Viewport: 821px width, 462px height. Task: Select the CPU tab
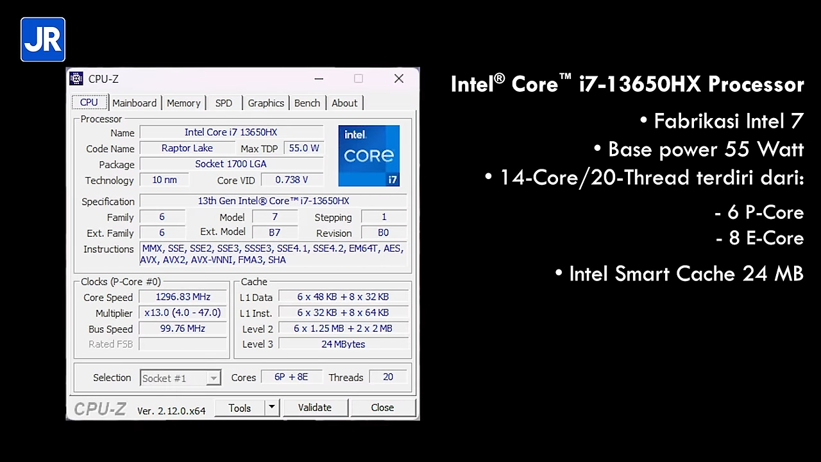click(x=89, y=103)
